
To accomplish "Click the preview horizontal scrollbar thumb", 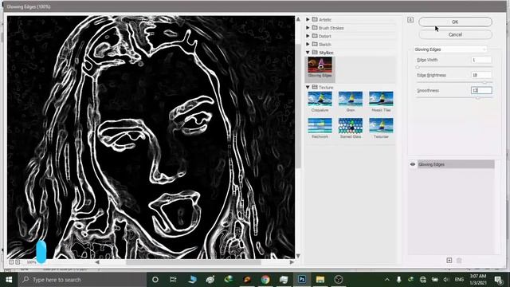I will coord(193,262).
